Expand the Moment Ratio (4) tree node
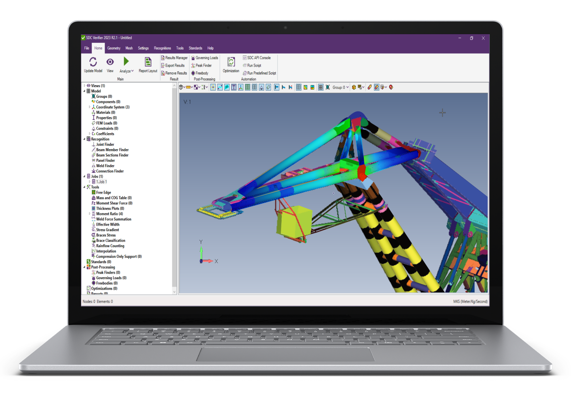Viewport: 571px width, 397px height. point(89,214)
